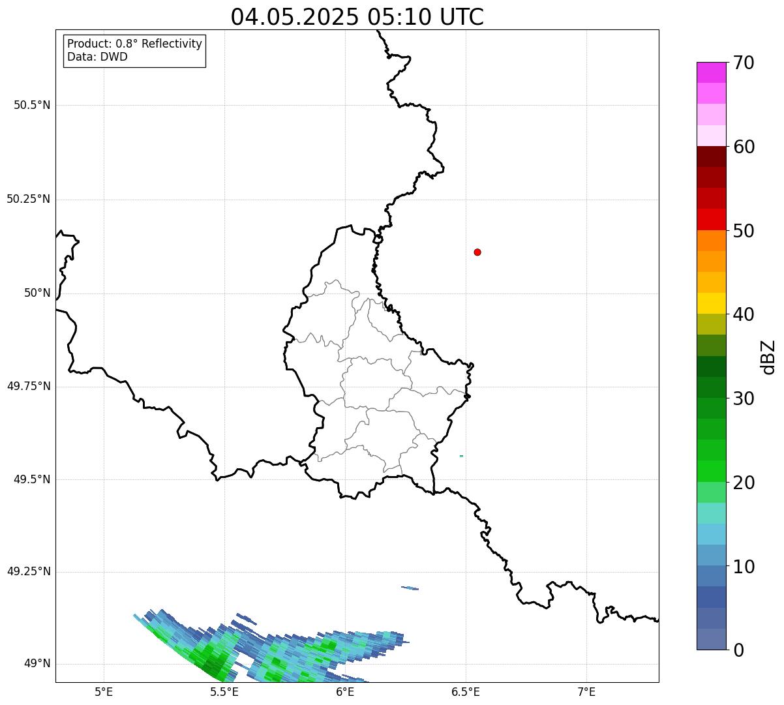
Task: Click the dark green echo core near 5.5°E 49°N
Action: tap(213, 667)
